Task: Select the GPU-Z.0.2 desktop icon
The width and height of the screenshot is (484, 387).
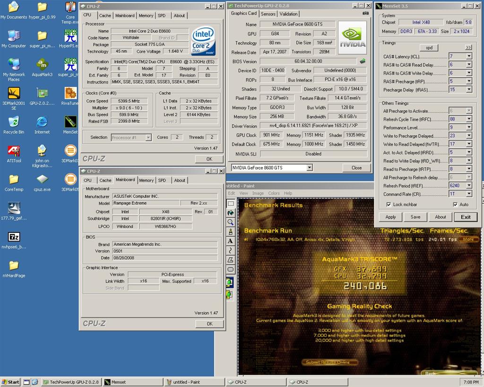Action: 42,96
